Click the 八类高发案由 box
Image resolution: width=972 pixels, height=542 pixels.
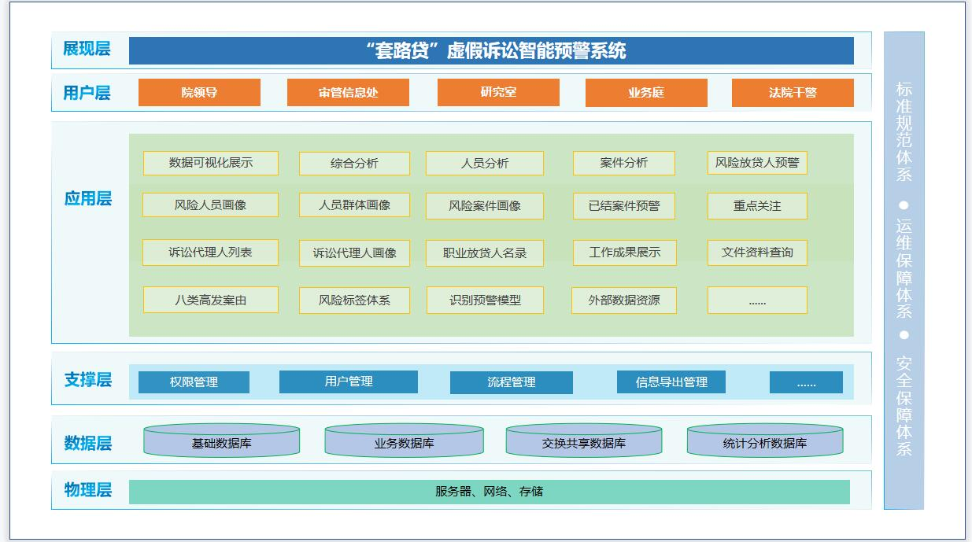click(x=210, y=300)
